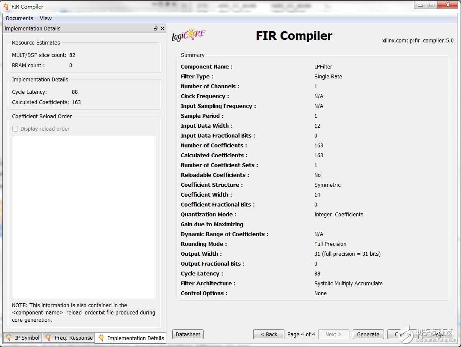461x347 pixels.
Task: Toggle Display reload order checkbox
Action: (x=15, y=129)
